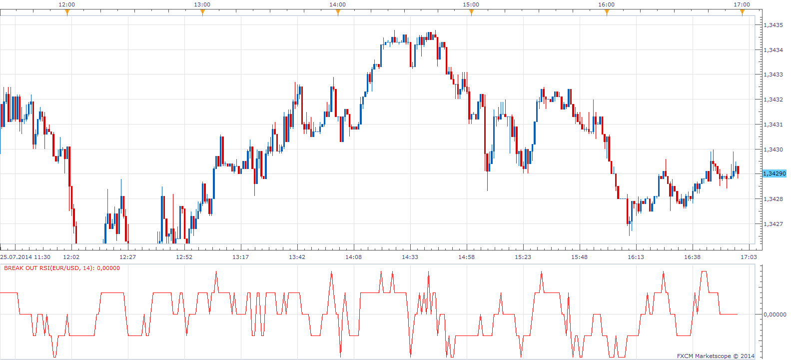Click the 15:48 time axis label
The height and width of the screenshot is (360, 791).
click(x=580, y=257)
